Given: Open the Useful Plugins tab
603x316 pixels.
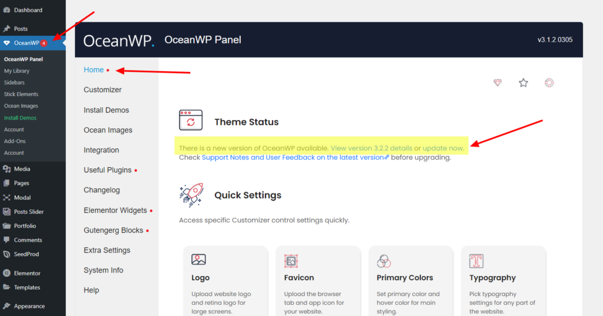Looking at the screenshot, I should tap(108, 170).
